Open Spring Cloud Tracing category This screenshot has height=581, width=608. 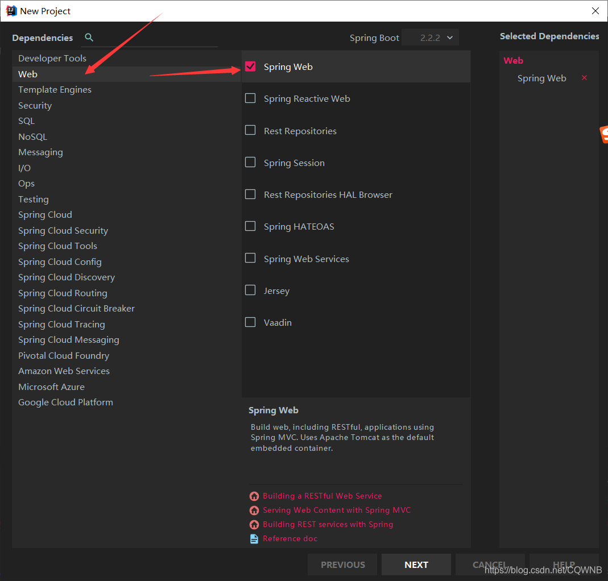[126, 325]
